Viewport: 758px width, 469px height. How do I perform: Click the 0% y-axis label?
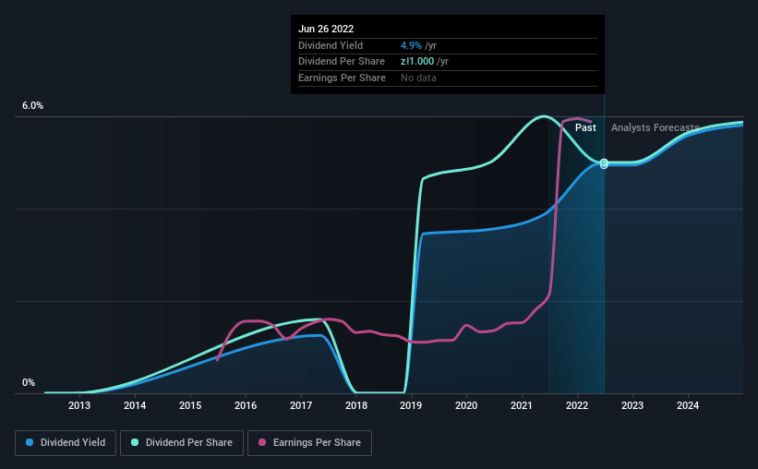click(x=29, y=382)
